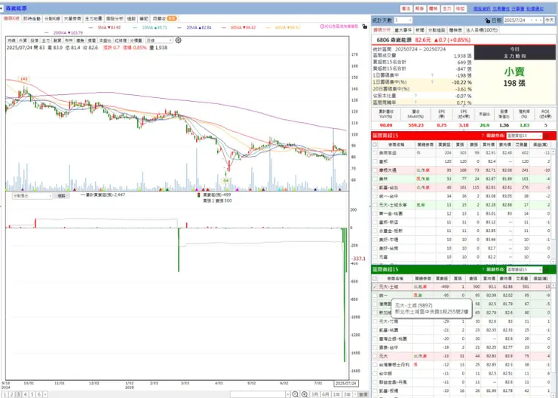The image size is (558, 398).
Task: Open the 法人目標(100元) tab
Action: [482, 30]
